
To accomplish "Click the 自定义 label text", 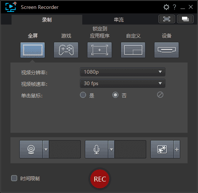I will pos(133,36).
